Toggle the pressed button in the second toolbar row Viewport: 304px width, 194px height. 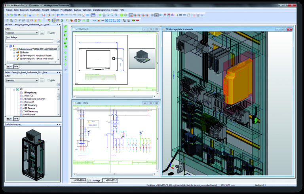[x=54, y=20]
